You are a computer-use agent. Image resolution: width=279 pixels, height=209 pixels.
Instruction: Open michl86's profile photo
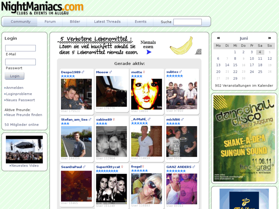182,142
